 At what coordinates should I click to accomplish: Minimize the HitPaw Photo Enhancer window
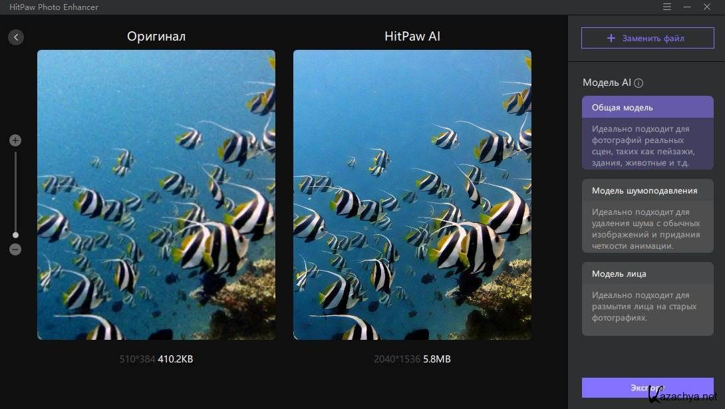687,7
